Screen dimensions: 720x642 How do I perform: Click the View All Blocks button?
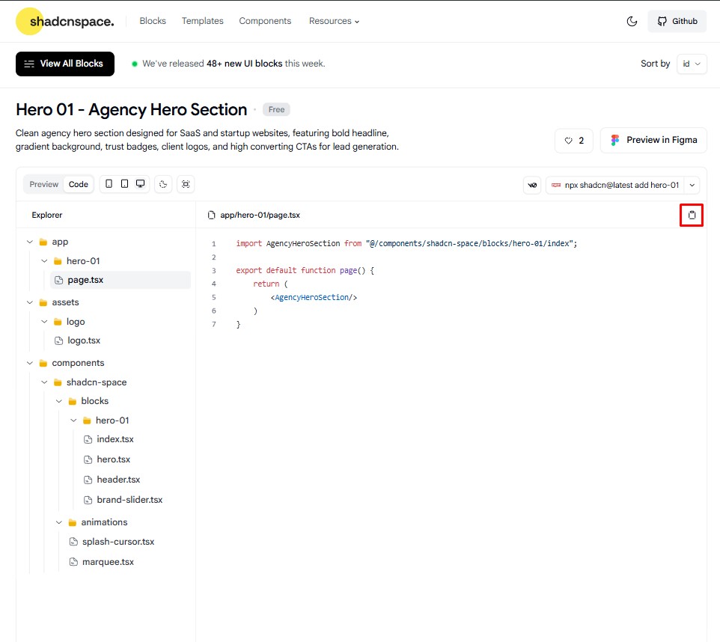(65, 64)
